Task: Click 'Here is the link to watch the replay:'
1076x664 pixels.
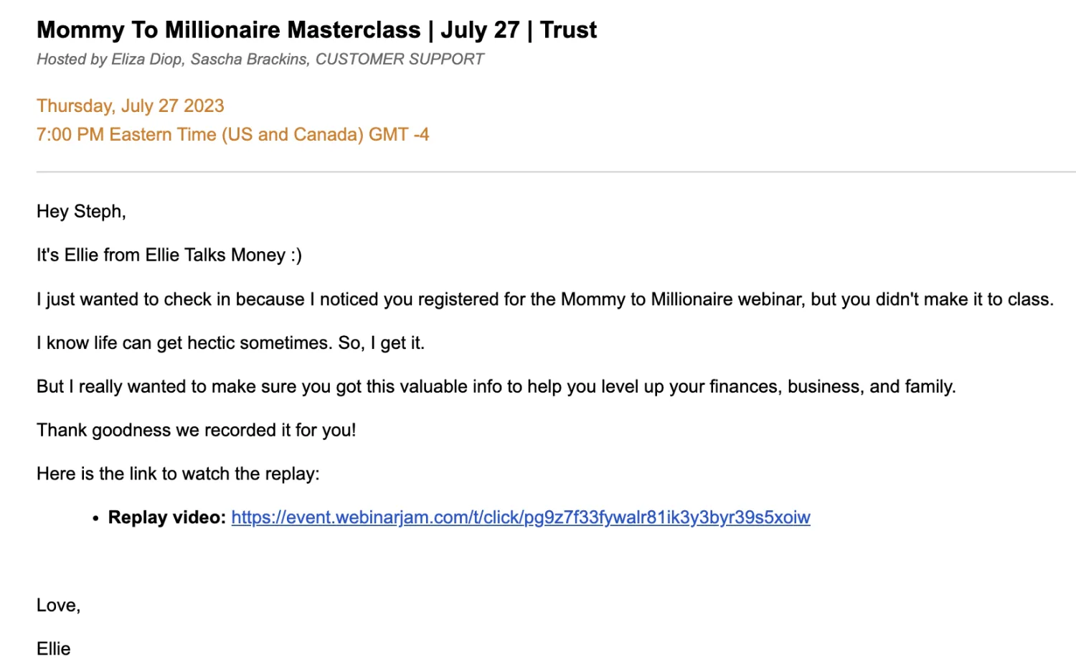Action: pos(177,474)
